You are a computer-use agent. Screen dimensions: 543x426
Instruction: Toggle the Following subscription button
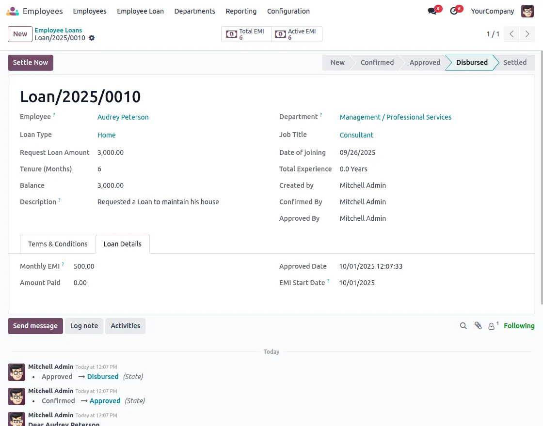coord(519,326)
